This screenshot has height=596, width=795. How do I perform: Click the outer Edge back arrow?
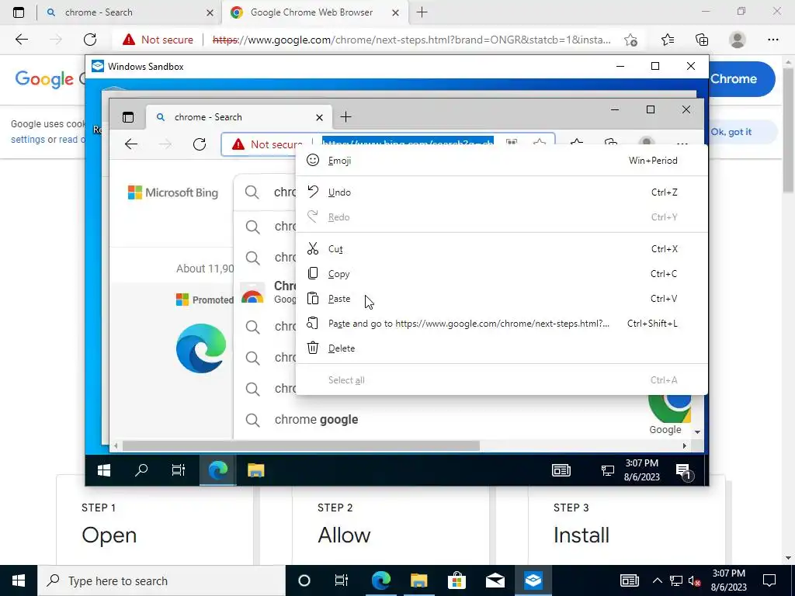pos(22,40)
